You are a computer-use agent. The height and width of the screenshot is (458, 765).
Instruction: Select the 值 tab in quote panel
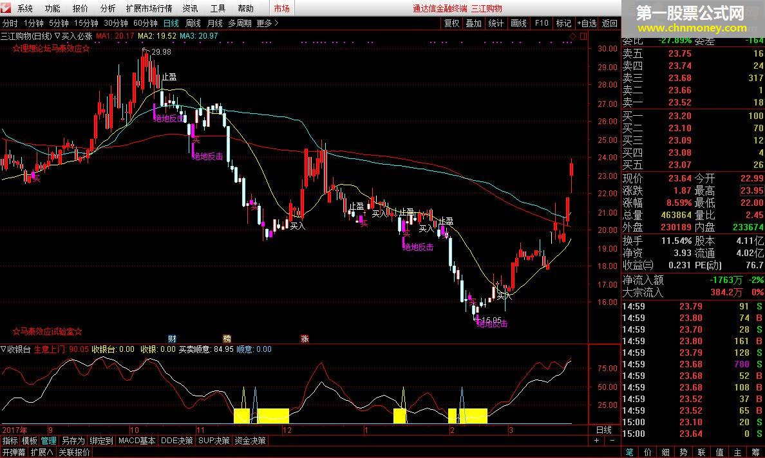click(720, 452)
